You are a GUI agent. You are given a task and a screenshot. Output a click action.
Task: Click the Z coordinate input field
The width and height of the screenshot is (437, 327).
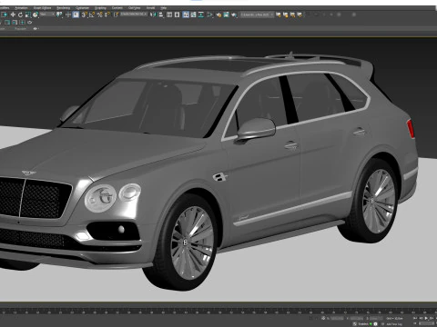click(x=377, y=318)
